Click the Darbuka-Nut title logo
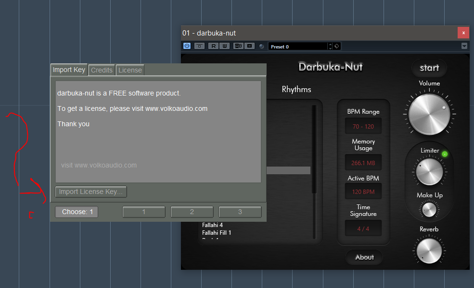 (x=331, y=67)
